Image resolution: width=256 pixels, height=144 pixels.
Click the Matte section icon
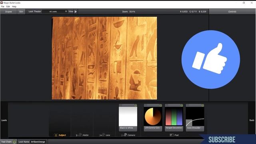pyautogui.click(x=79, y=135)
